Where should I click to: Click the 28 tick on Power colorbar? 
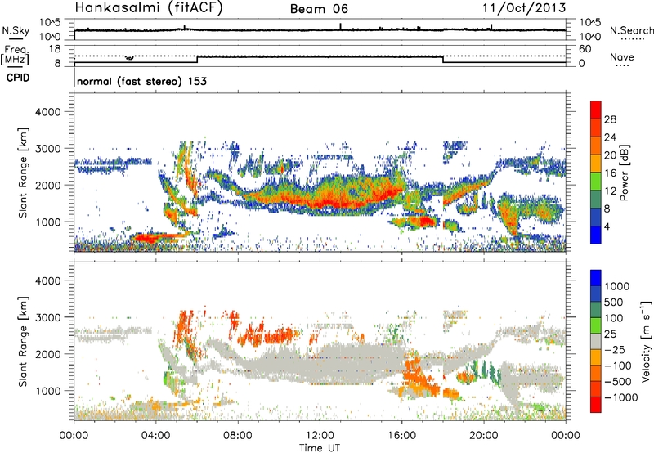(x=610, y=119)
